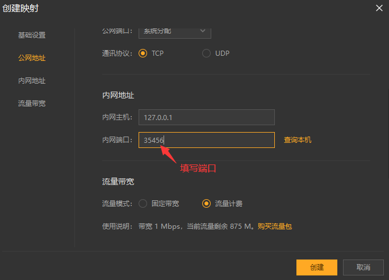This screenshot has height=280, width=389.
Task: Click the 流量带宽 section heading
Action: click(118, 182)
